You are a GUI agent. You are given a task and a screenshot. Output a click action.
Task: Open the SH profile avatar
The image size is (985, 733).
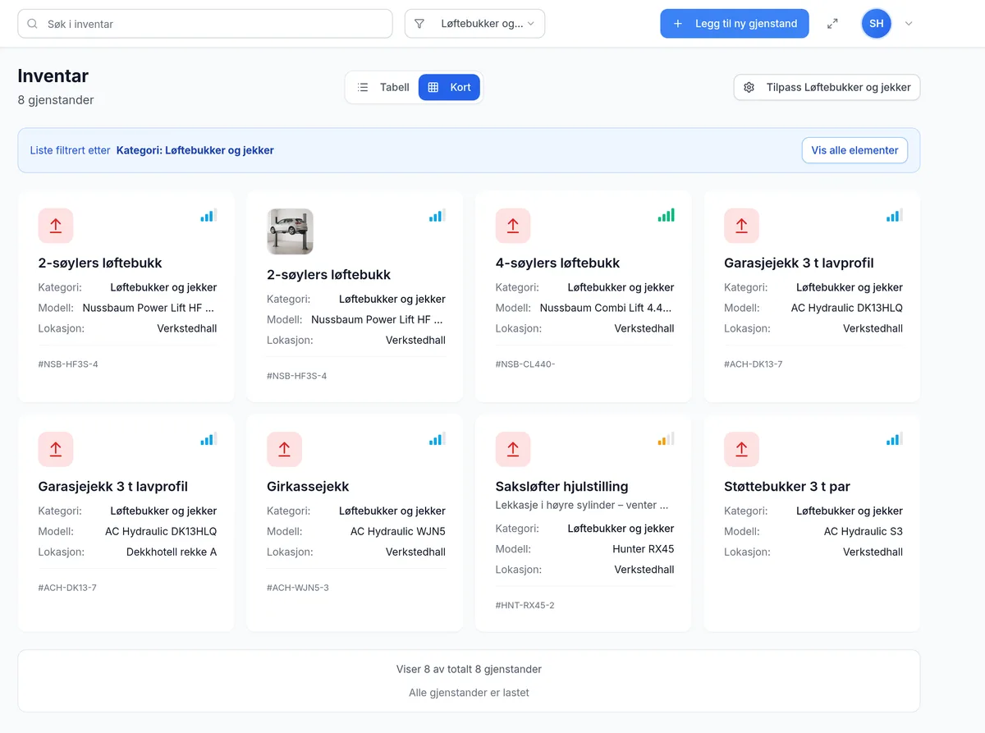[x=877, y=24]
